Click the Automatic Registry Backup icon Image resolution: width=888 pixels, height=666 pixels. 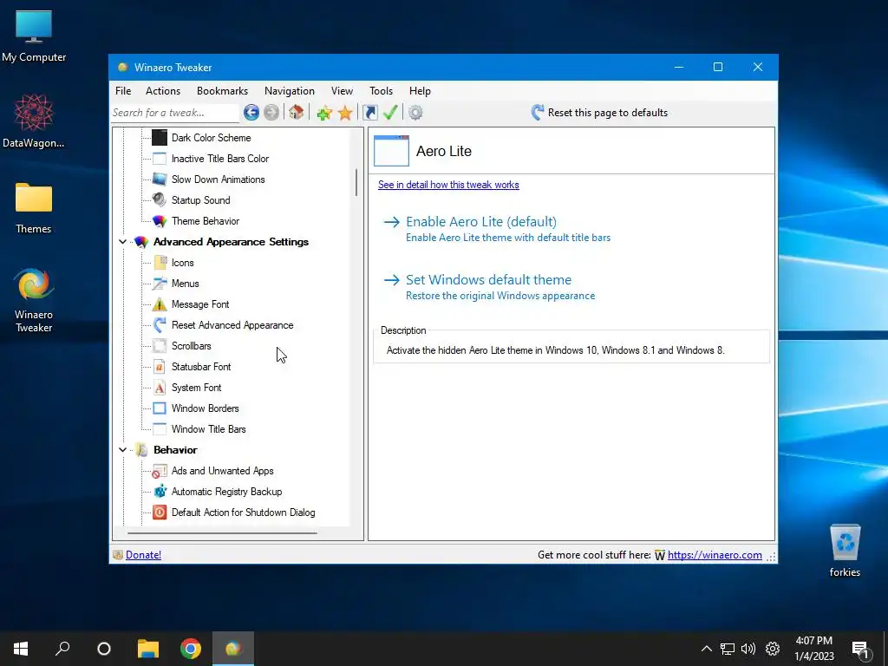(160, 492)
